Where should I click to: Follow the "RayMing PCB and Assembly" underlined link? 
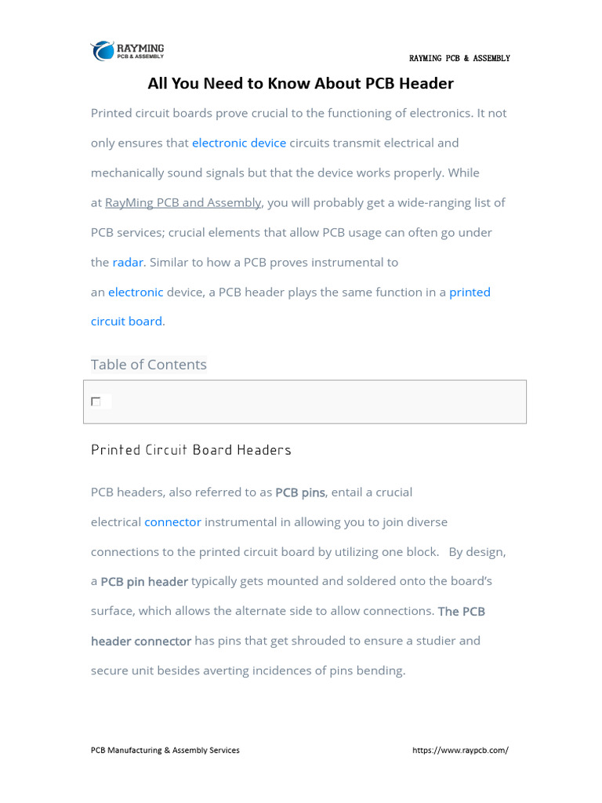183,202
